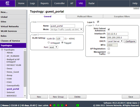Open the New... sidebar item
Screen dimensions: 140x107
coord(13,12)
